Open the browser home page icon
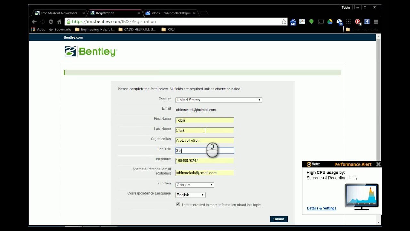 pyautogui.click(x=59, y=21)
